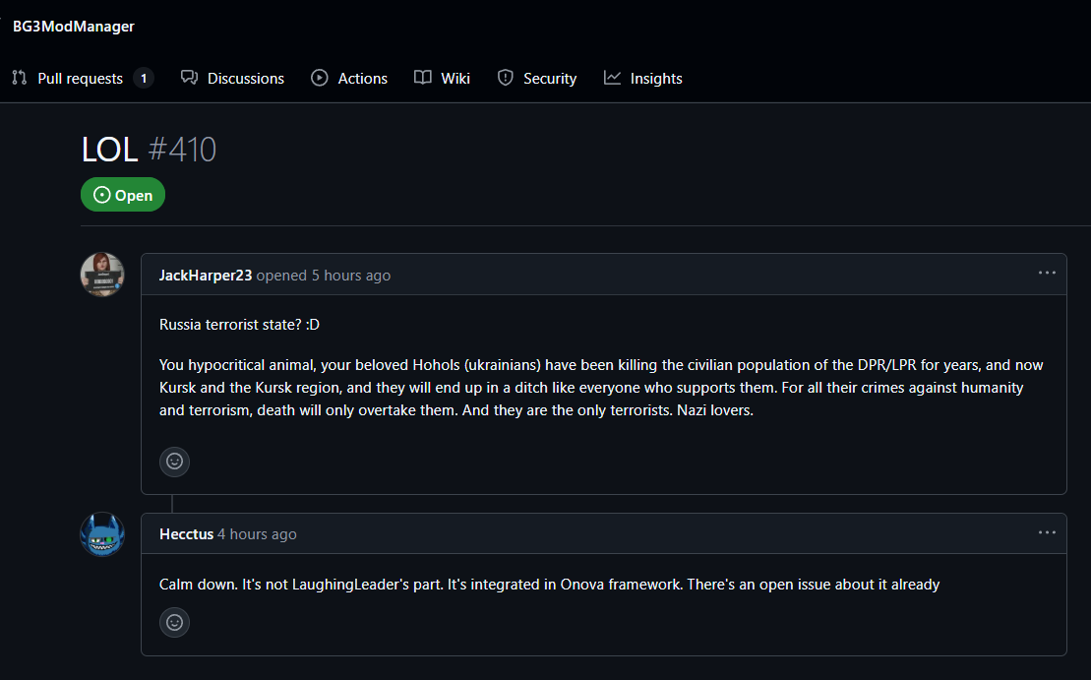Switch to the Discussions tab

click(x=232, y=79)
